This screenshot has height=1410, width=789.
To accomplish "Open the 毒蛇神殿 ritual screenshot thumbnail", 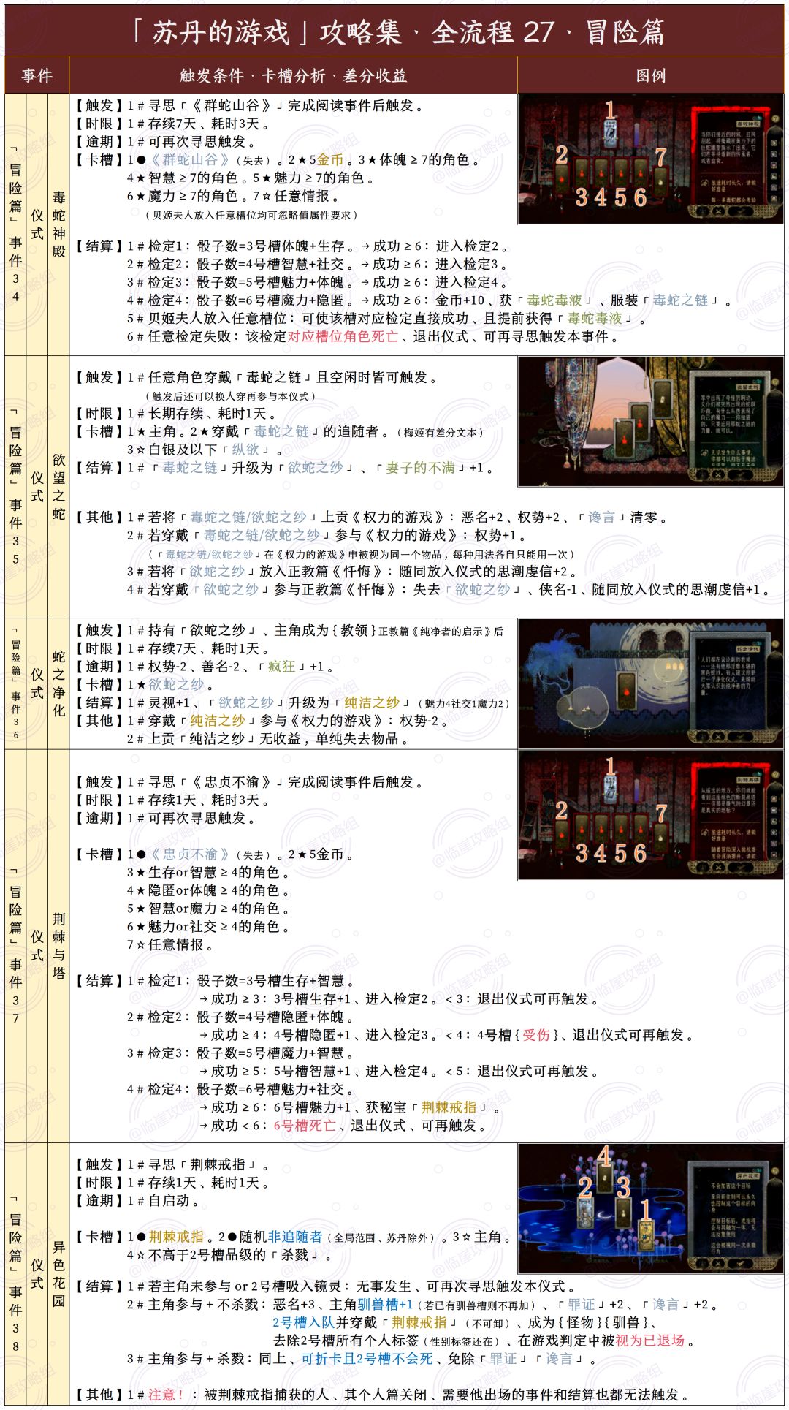I will (x=650, y=159).
